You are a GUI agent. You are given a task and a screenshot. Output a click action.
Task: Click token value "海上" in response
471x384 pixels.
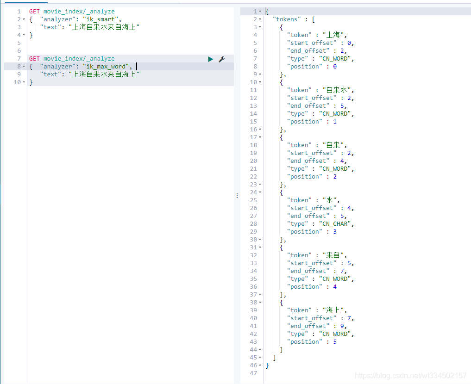(x=333, y=310)
